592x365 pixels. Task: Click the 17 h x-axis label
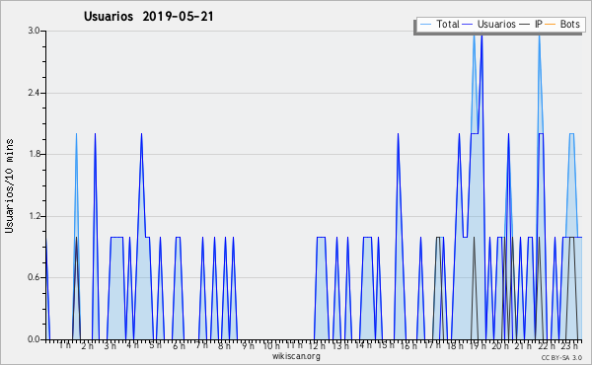point(432,345)
